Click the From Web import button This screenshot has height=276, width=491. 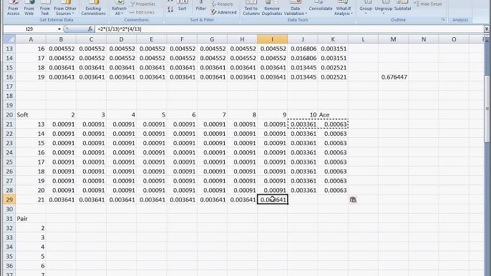29,8
